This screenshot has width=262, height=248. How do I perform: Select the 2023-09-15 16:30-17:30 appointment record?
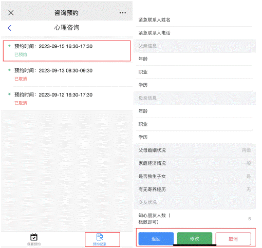pyautogui.click(x=67, y=51)
